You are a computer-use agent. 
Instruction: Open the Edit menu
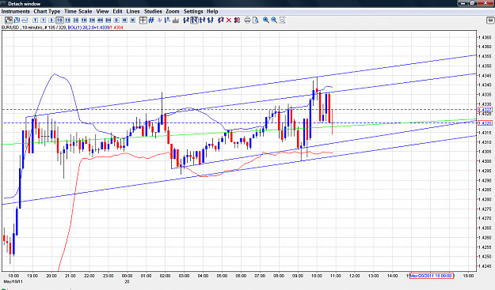coord(117,11)
